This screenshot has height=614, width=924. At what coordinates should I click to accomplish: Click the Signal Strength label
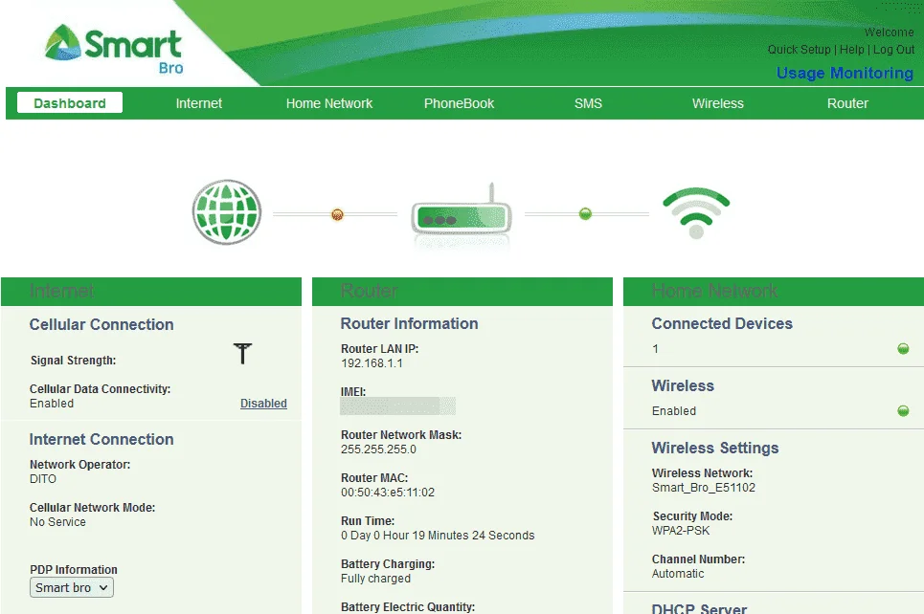point(73,361)
